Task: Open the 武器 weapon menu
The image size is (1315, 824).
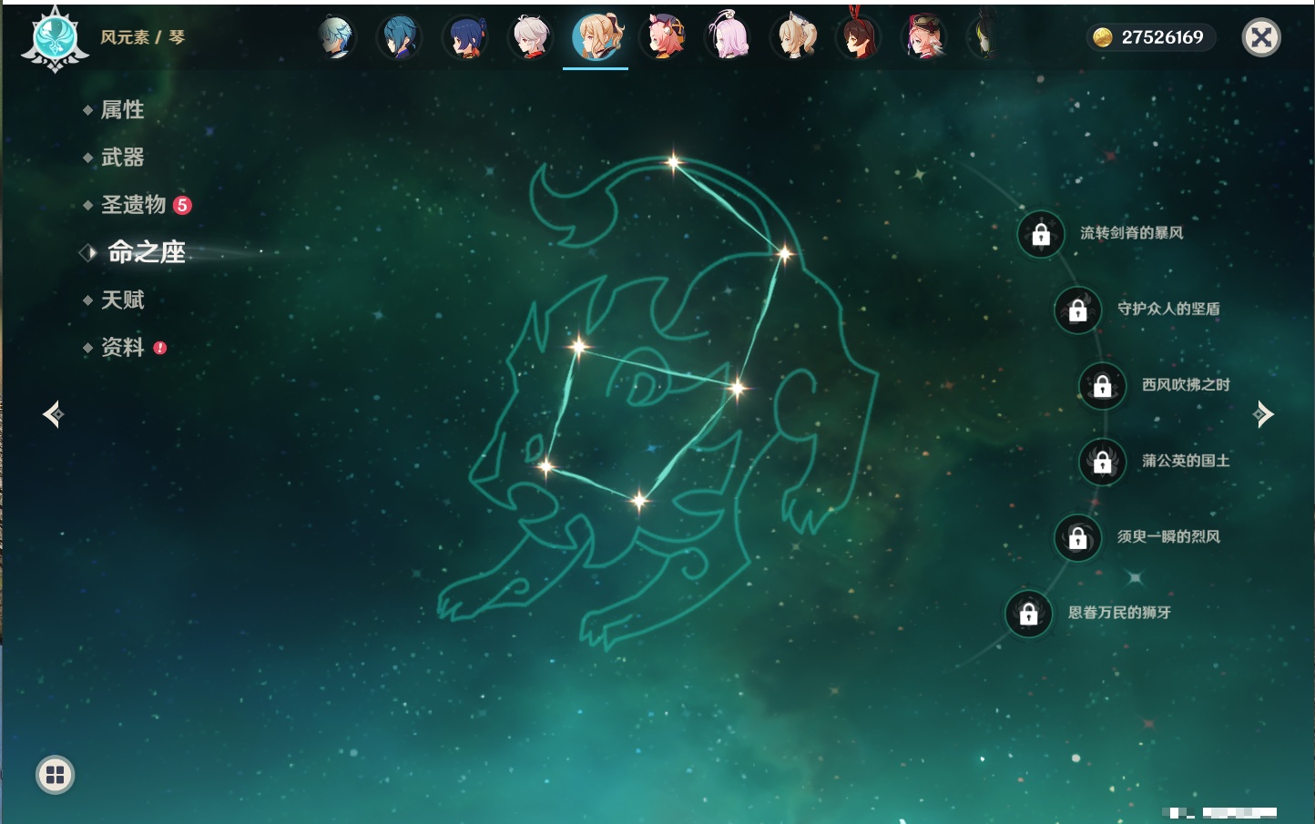Action: (x=122, y=158)
